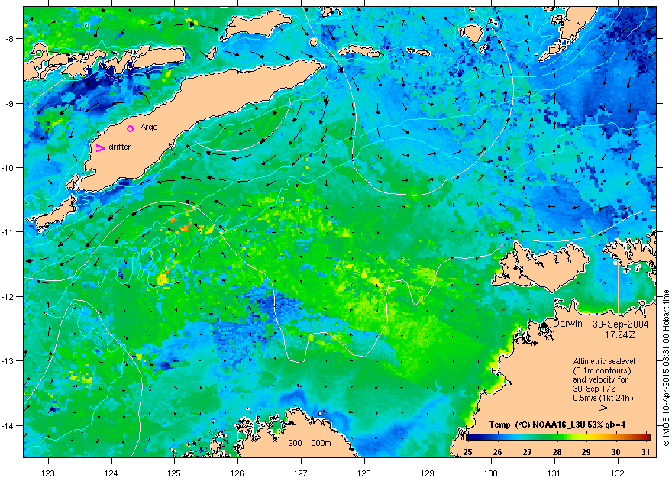Click the '200 1000m' depth contour label
The width and height of the screenshot is (672, 481).
[309, 443]
